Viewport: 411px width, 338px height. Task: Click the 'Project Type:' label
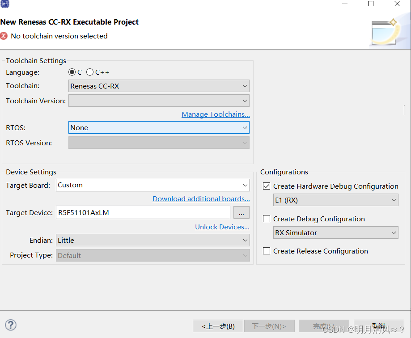[x=31, y=255]
